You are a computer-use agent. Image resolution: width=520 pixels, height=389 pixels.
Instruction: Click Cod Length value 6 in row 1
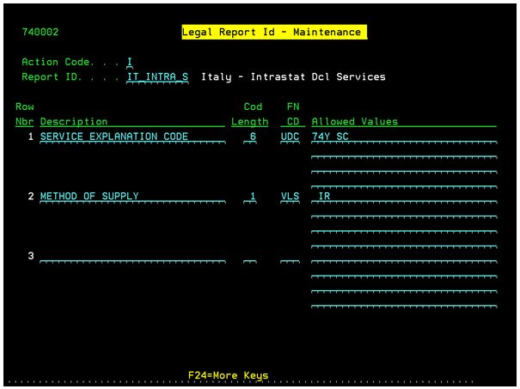click(250, 137)
